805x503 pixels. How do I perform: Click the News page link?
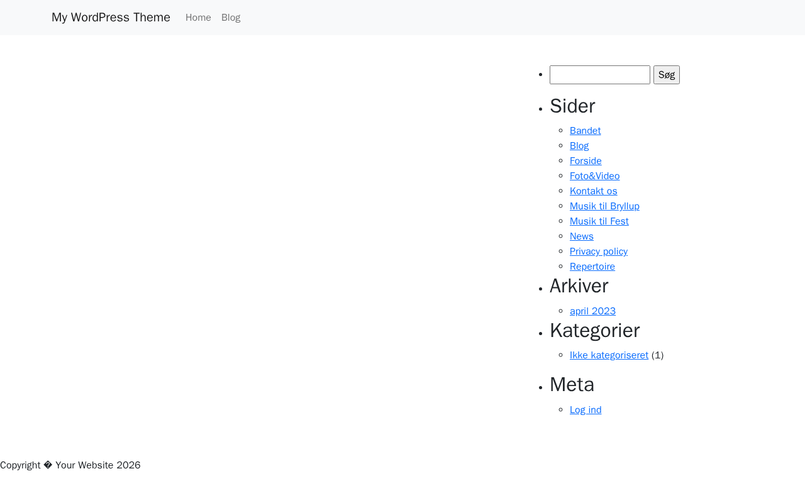coord(581,236)
